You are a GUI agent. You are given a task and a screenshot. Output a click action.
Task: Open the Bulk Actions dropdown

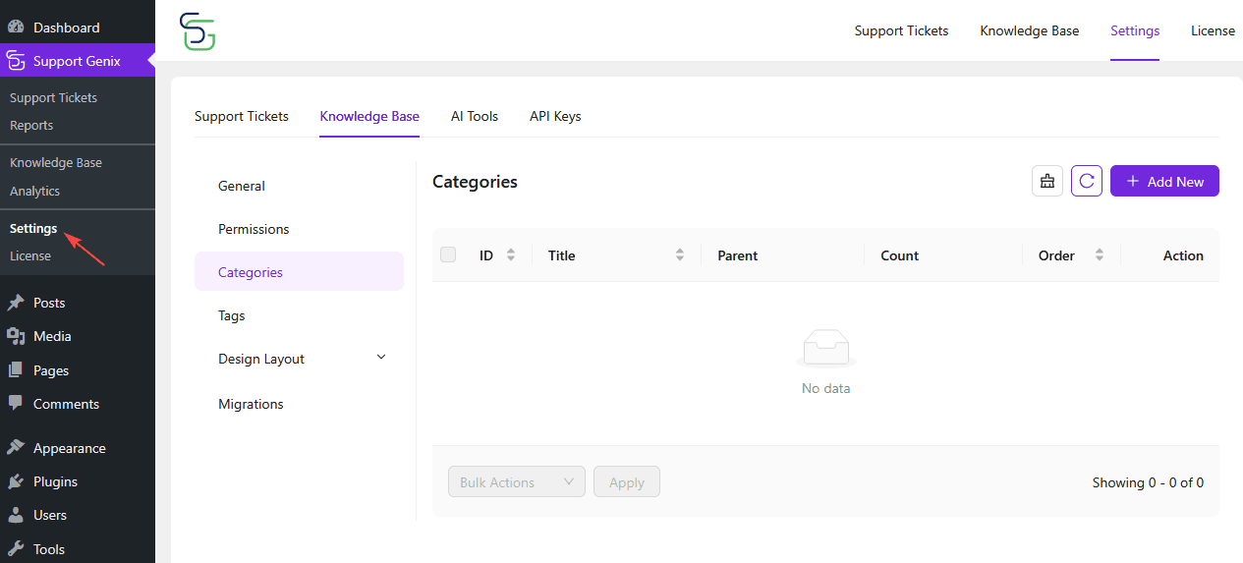tap(517, 481)
